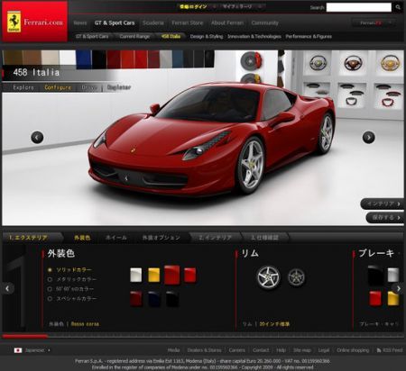Move options panel back with left chevron
Viewport: 406px width, 371px height.
(x=7, y=288)
